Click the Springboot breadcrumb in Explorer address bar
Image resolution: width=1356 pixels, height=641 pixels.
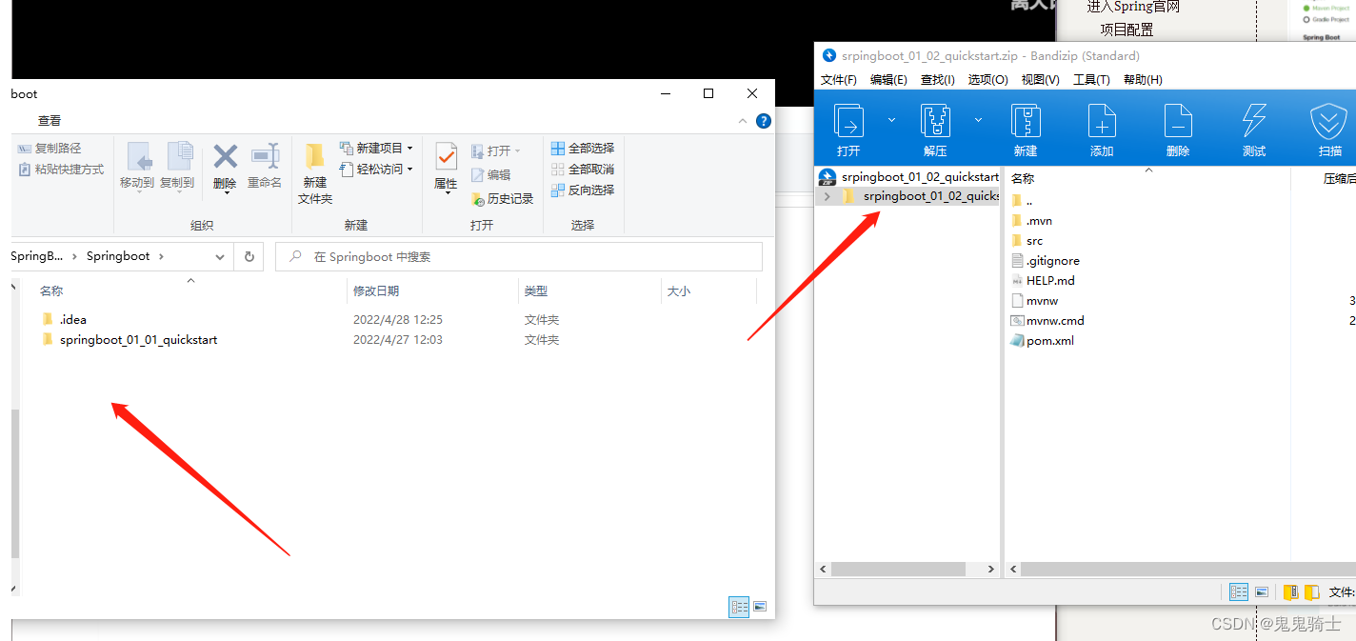click(x=118, y=256)
